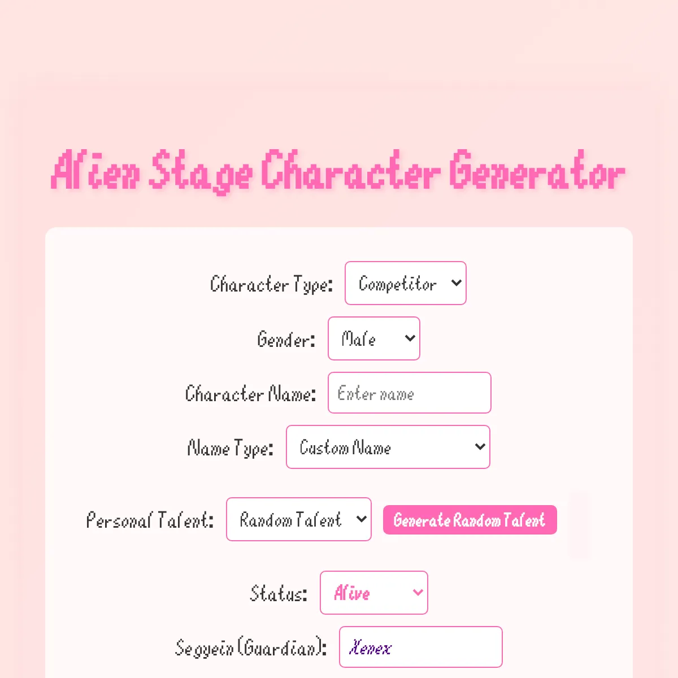Screen dimensions: 678x678
Task: Click the "Character Name:" label
Action: pos(250,394)
